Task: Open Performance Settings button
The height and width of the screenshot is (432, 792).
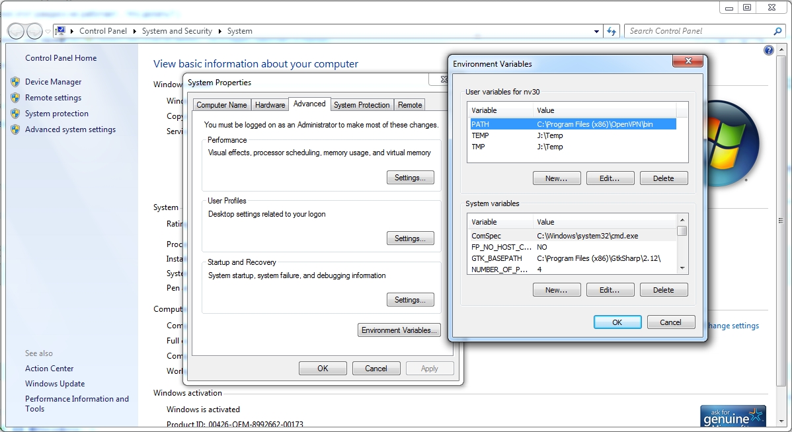Action: click(x=410, y=178)
